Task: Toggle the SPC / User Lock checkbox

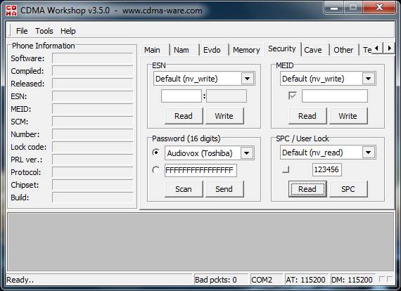Action: (x=286, y=169)
